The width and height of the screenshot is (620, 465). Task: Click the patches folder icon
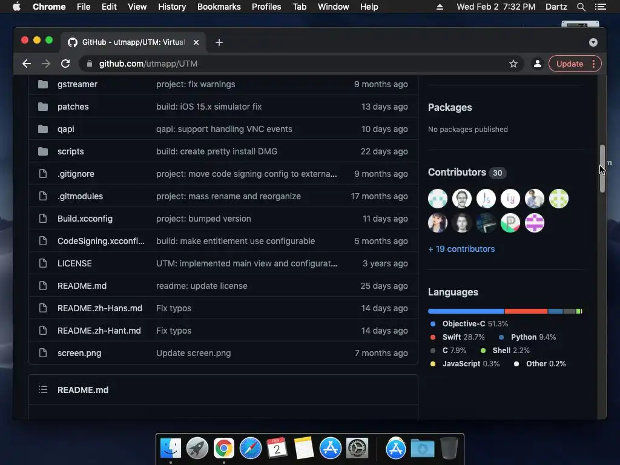point(43,107)
